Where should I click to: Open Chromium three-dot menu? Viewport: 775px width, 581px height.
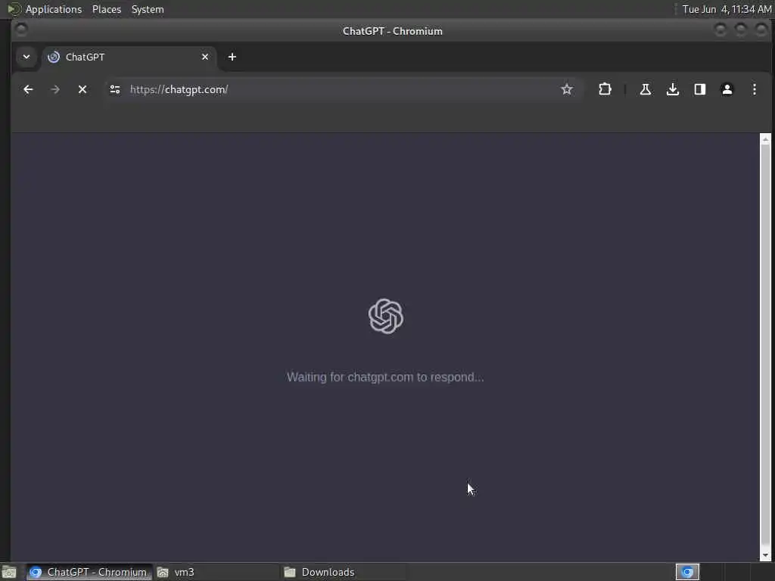[755, 89]
